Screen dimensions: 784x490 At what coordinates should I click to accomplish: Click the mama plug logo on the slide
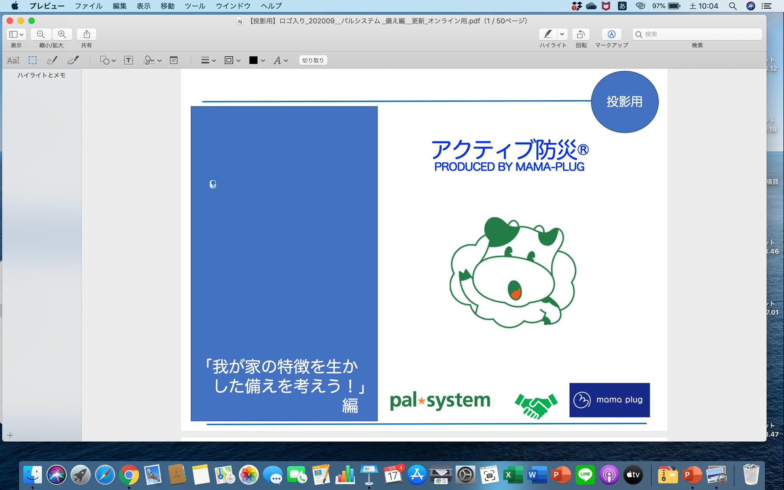pyautogui.click(x=609, y=400)
